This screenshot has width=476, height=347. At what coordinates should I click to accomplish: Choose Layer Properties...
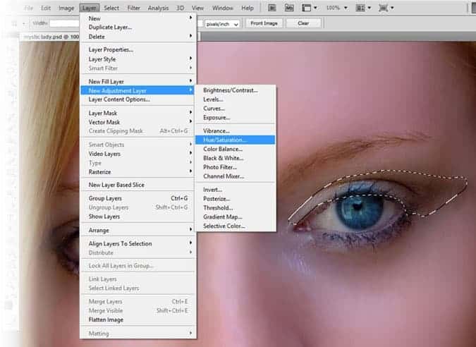pyautogui.click(x=138, y=49)
